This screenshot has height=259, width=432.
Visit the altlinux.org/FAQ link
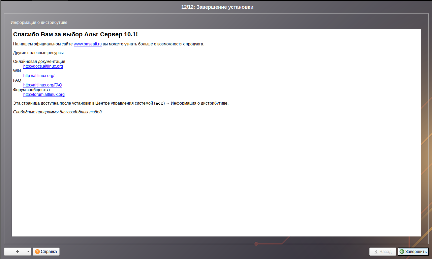42,85
